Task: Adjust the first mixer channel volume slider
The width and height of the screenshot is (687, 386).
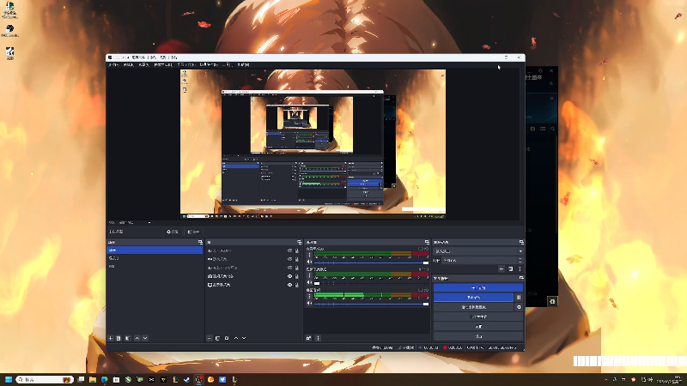Action: (x=372, y=262)
